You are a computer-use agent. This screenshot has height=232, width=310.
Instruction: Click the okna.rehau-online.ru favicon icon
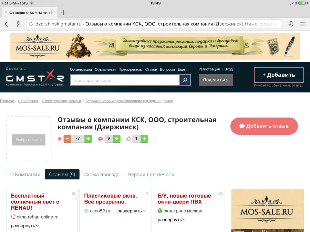13,217
